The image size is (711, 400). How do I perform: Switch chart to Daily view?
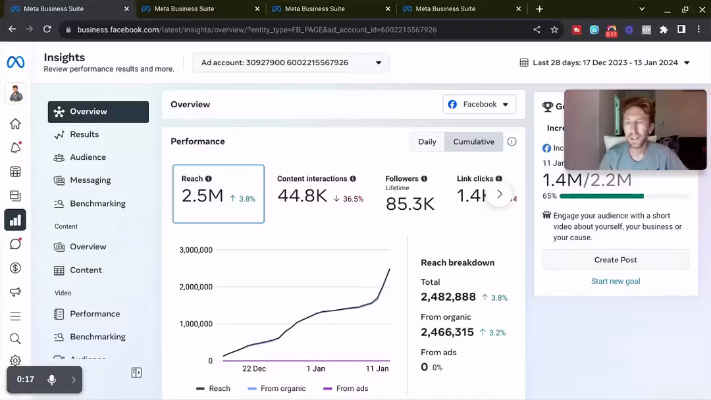pos(427,141)
